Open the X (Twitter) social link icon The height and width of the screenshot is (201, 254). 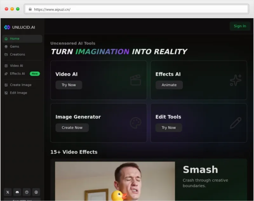point(8,192)
